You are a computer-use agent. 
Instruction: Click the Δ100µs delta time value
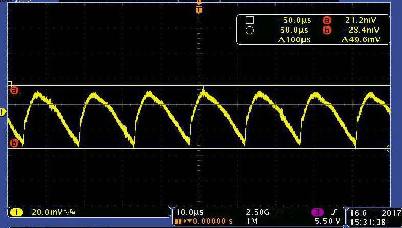point(294,40)
